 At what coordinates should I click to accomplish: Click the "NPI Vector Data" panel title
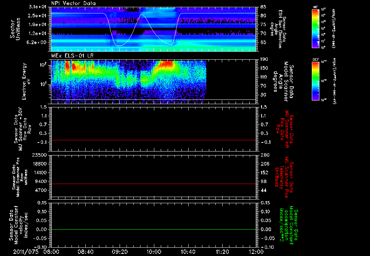click(x=74, y=3)
